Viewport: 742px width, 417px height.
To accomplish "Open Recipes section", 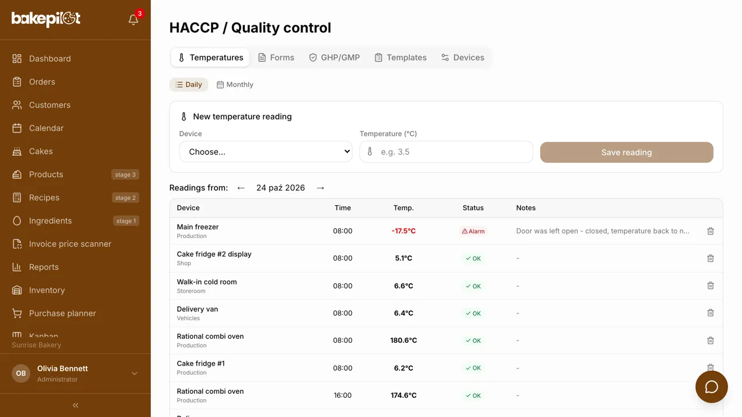I will pyautogui.click(x=75, y=197).
